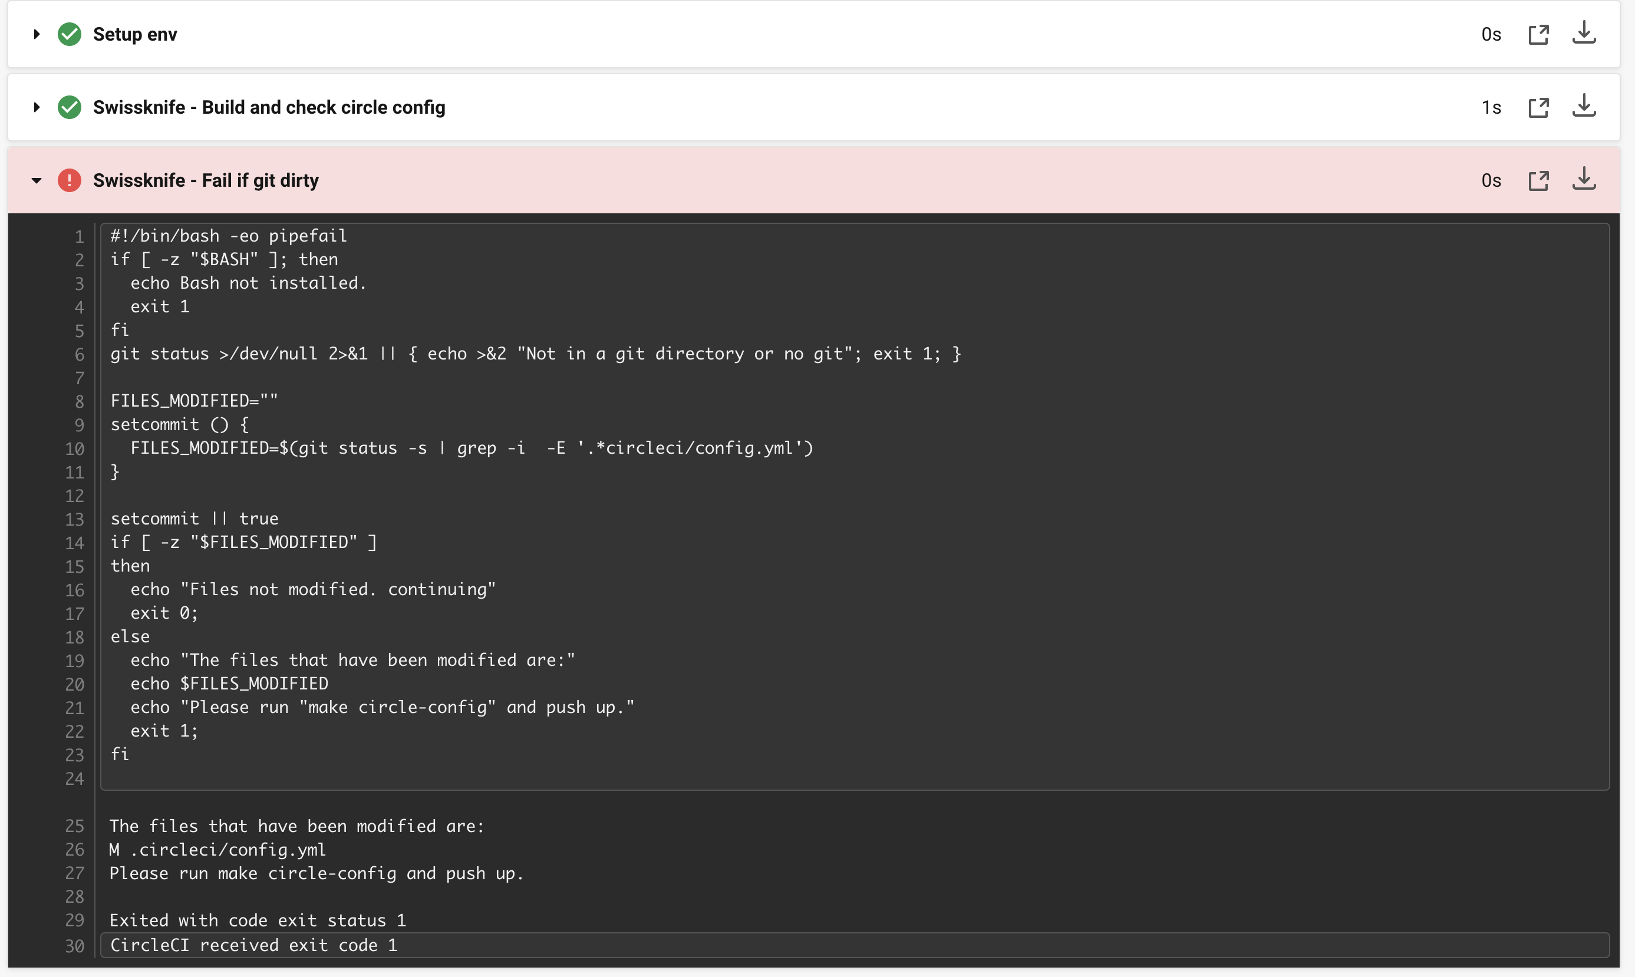Viewport: 1635px width, 977px height.
Task: Click the green check on Build and check step
Action: point(70,107)
